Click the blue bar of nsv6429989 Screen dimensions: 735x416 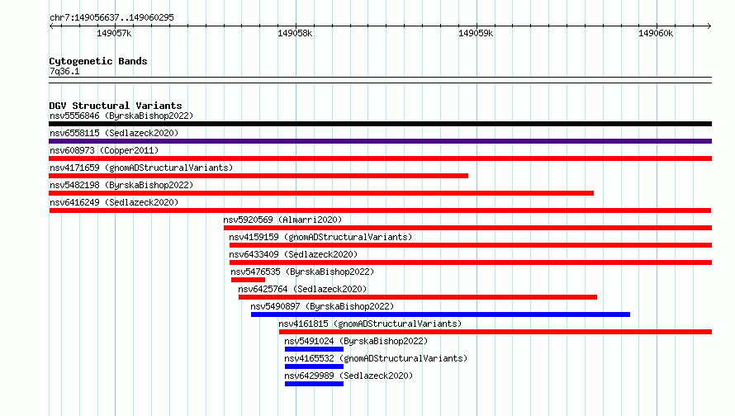click(314, 384)
